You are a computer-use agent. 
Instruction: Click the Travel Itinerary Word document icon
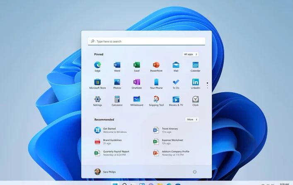[156, 130]
